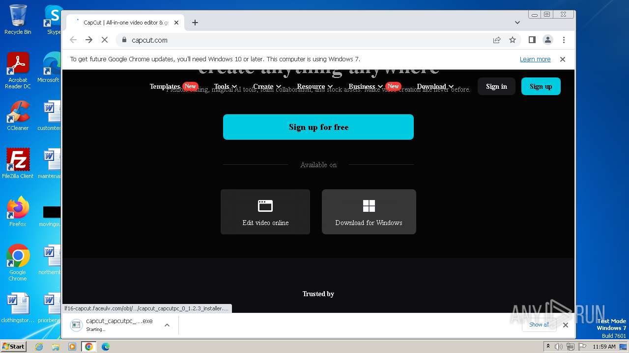Share this page from address bar
Viewport: 629px width, 353px height.
pos(497,40)
